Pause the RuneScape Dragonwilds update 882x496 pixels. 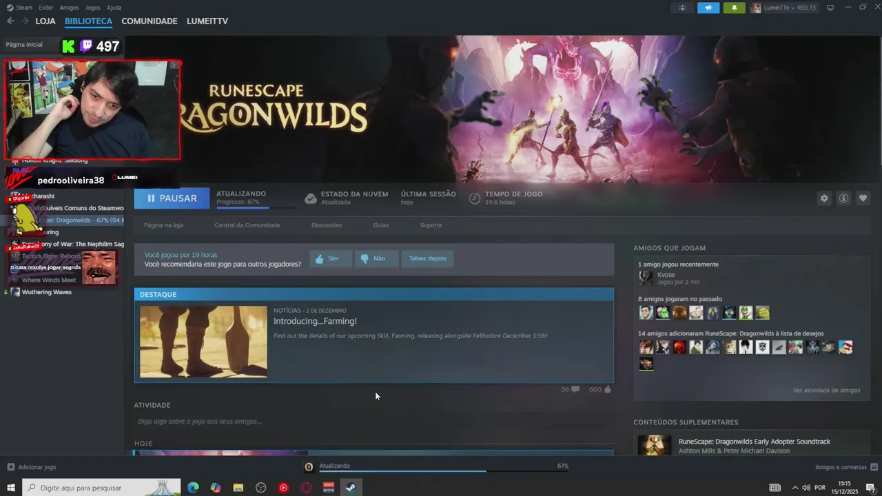pyautogui.click(x=172, y=198)
